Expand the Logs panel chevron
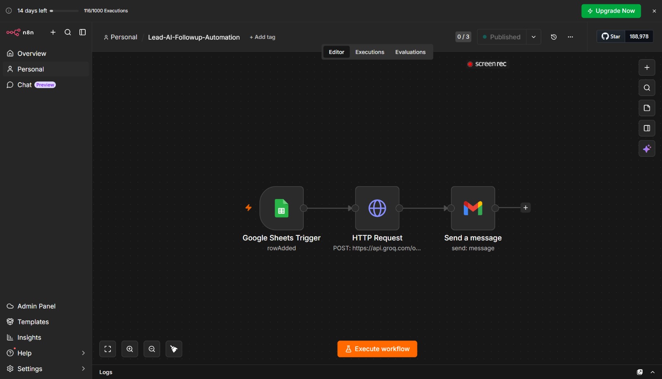The height and width of the screenshot is (379, 662). click(652, 372)
